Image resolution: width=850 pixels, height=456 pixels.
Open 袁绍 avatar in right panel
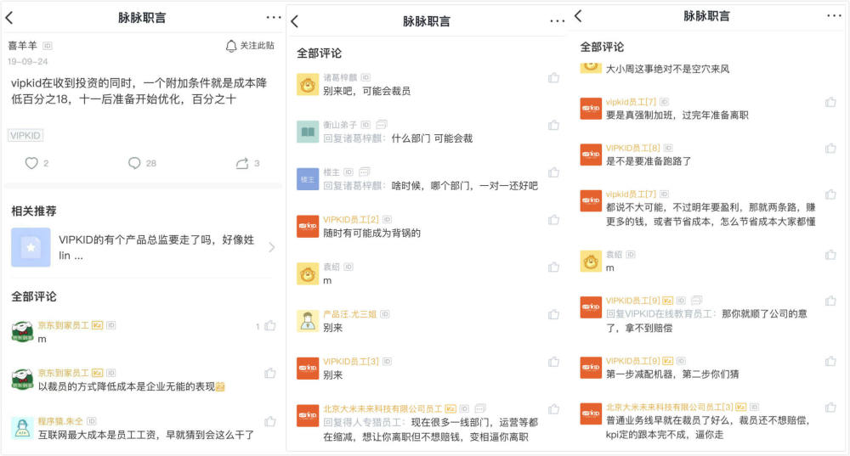[591, 262]
